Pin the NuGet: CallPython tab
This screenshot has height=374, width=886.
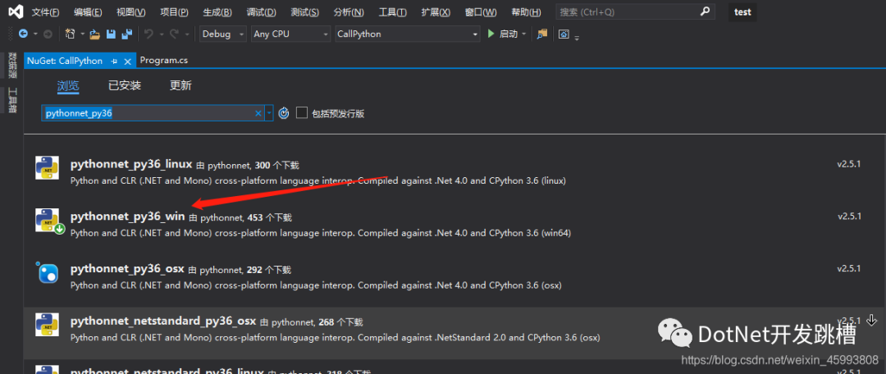(114, 61)
